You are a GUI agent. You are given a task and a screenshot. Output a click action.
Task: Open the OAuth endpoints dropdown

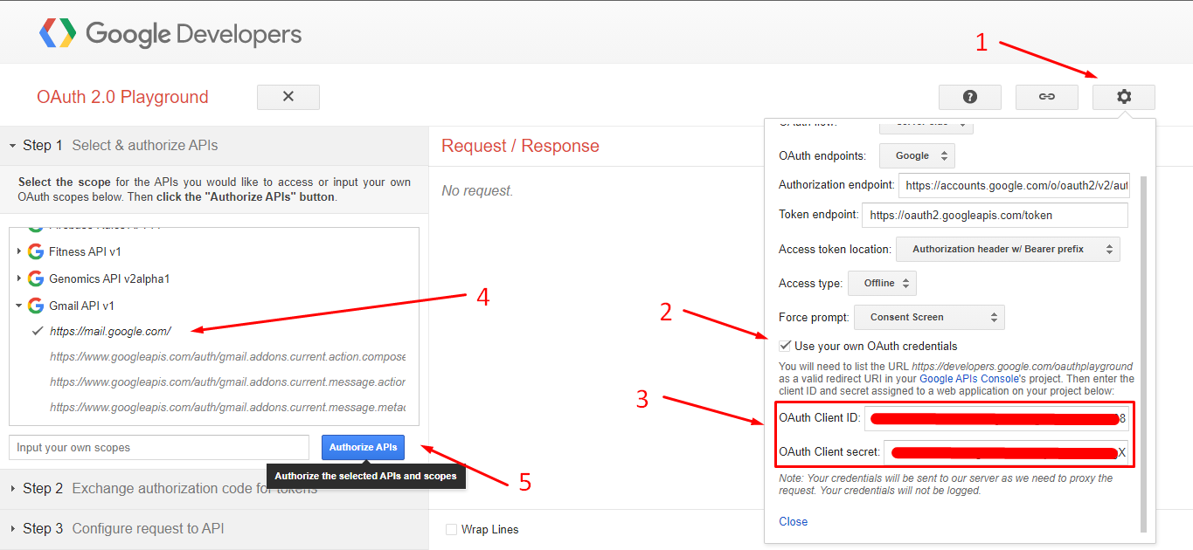pyautogui.click(x=916, y=155)
